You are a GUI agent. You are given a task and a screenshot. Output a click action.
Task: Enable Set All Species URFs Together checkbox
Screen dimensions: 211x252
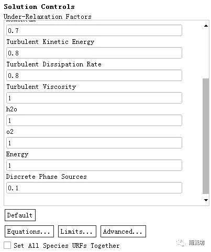click(x=7, y=245)
